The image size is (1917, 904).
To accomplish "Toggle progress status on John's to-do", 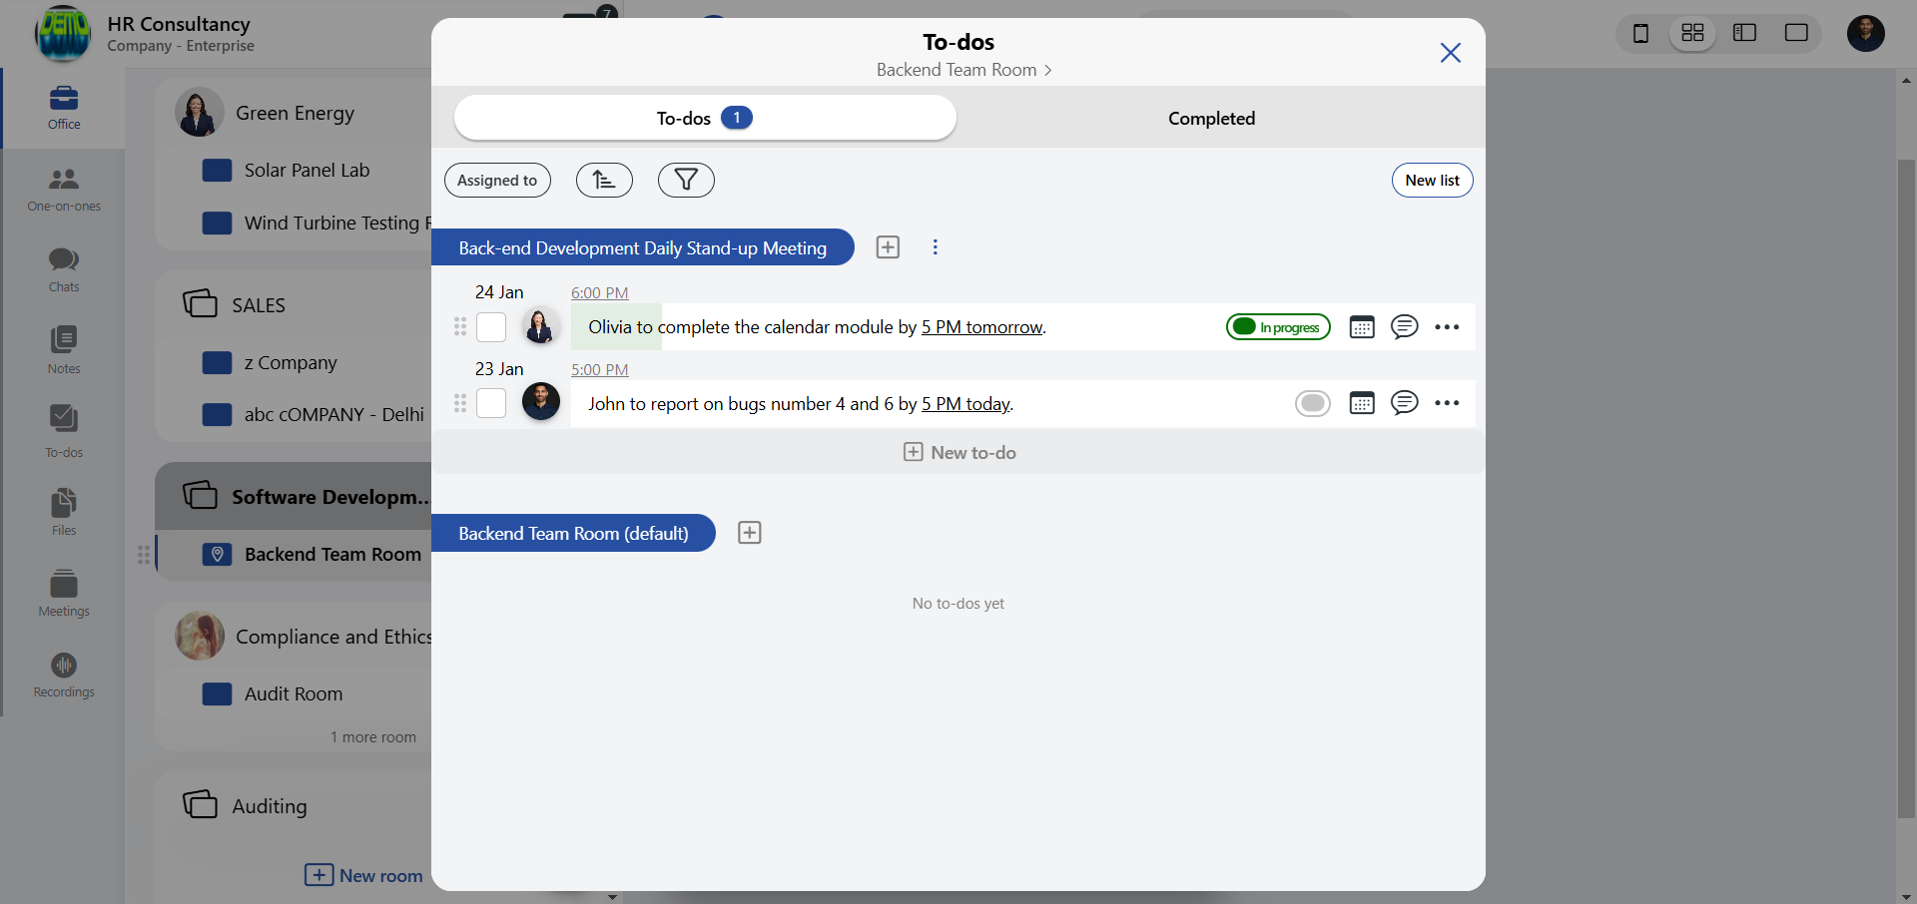I will click(x=1313, y=403).
